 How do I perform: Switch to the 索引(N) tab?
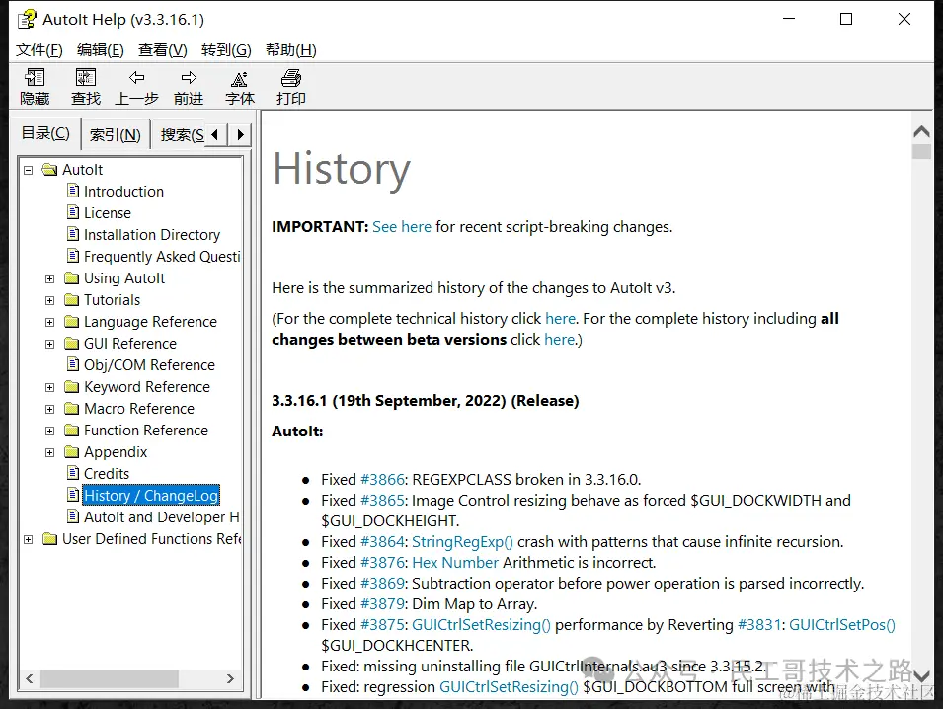point(115,134)
